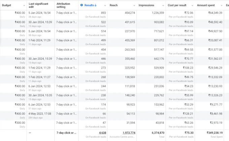Select the ₹128.21 cost per result cell
The width and height of the screenshot is (229, 141).
pyautogui.click(x=187, y=113)
